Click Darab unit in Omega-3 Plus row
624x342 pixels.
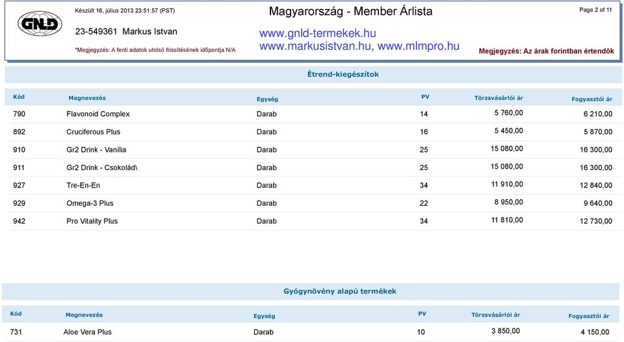click(266, 203)
